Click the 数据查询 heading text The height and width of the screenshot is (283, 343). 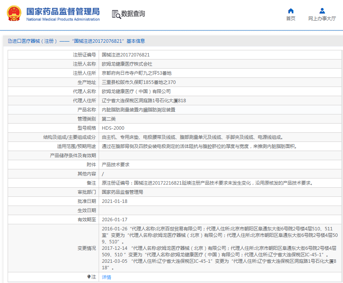pos(133,14)
